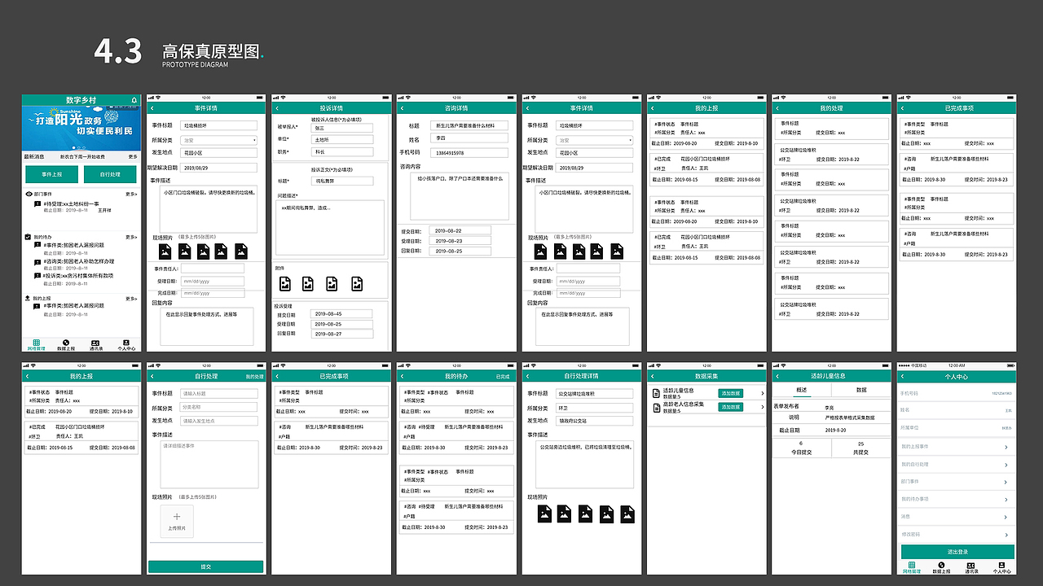The height and width of the screenshot is (586, 1043).
Task: Open 花园小区门口垃圾桶损坏 card in bottom 我的上报
Action: coord(80,436)
